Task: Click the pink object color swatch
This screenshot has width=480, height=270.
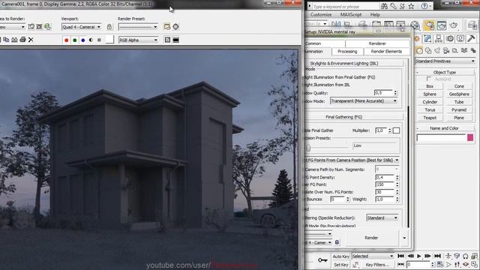Action: click(x=470, y=137)
